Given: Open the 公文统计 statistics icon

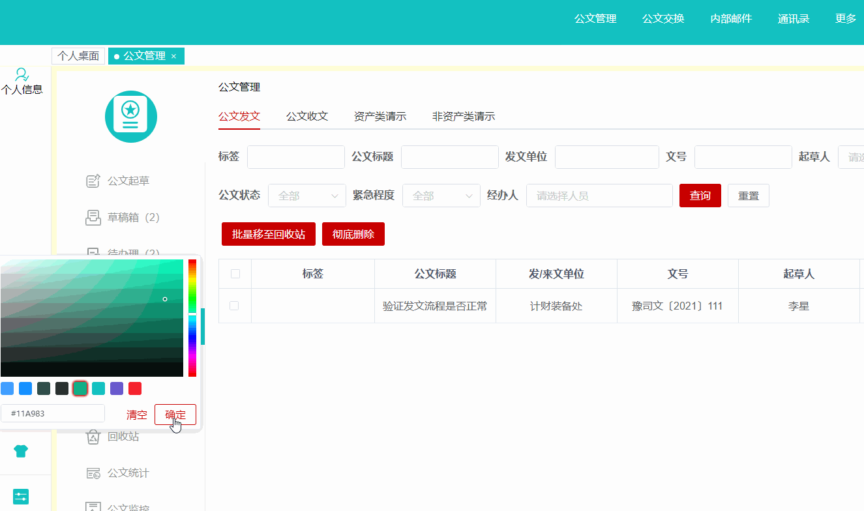Looking at the screenshot, I should tap(93, 473).
